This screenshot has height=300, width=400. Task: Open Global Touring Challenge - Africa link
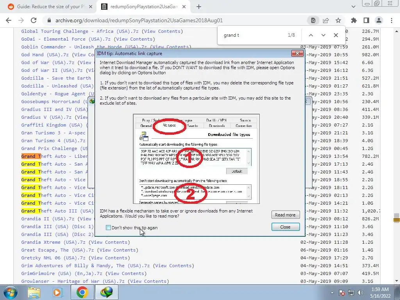80,31
